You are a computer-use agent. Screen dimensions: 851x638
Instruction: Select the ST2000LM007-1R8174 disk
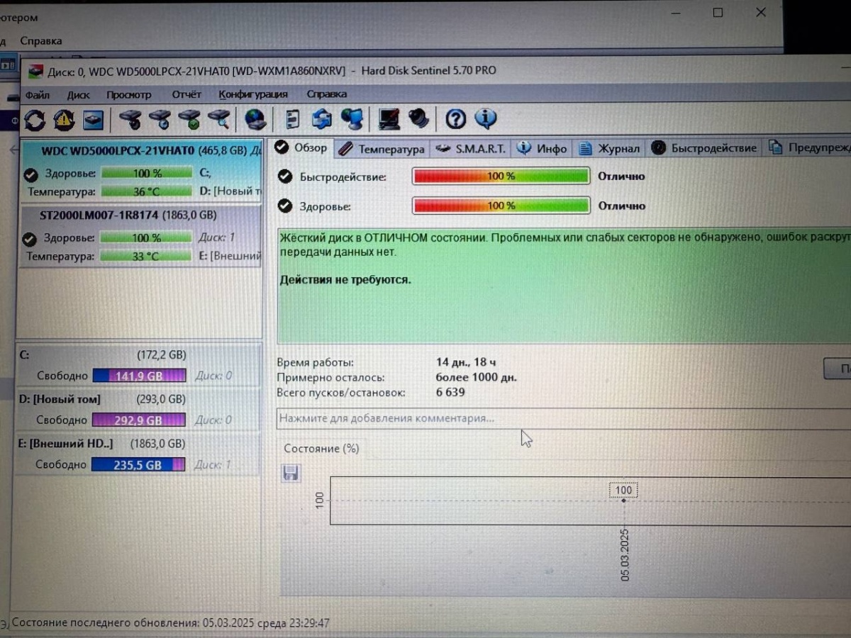coord(140,235)
